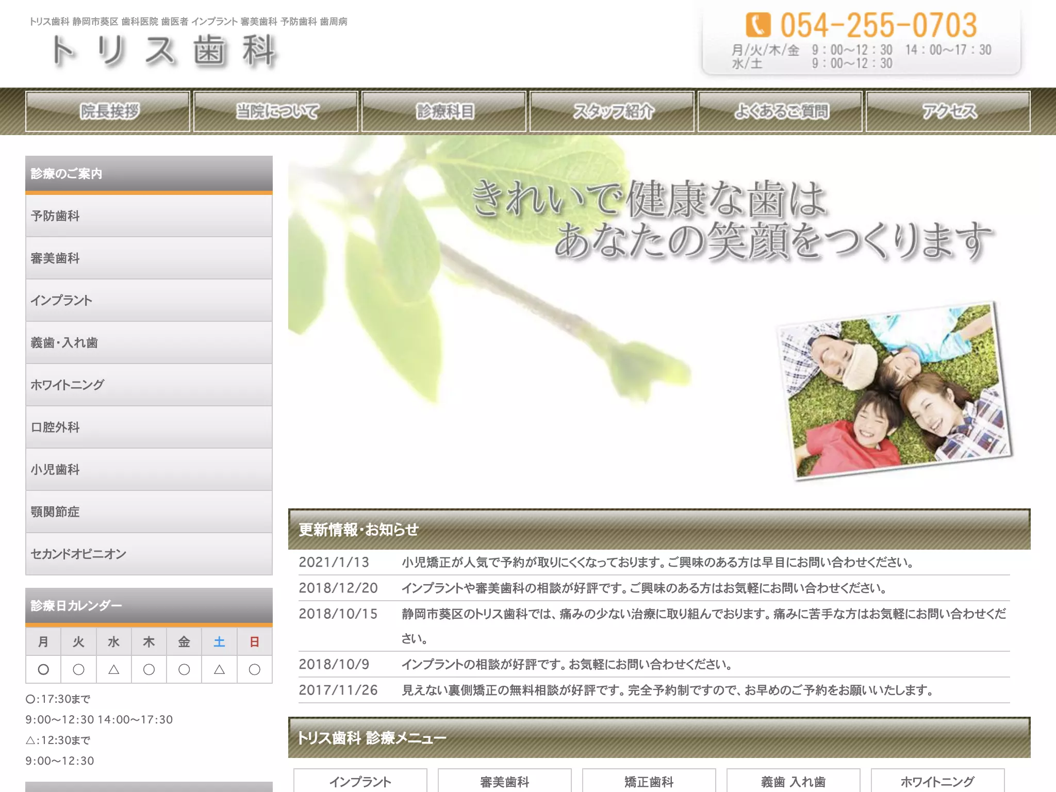Screen dimensions: 1056x792
Task: Click the triangle mark under 水
Action: [114, 669]
